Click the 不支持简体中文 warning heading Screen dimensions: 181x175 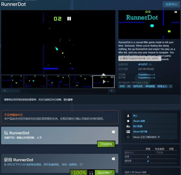pyautogui.click(x=14, y=115)
